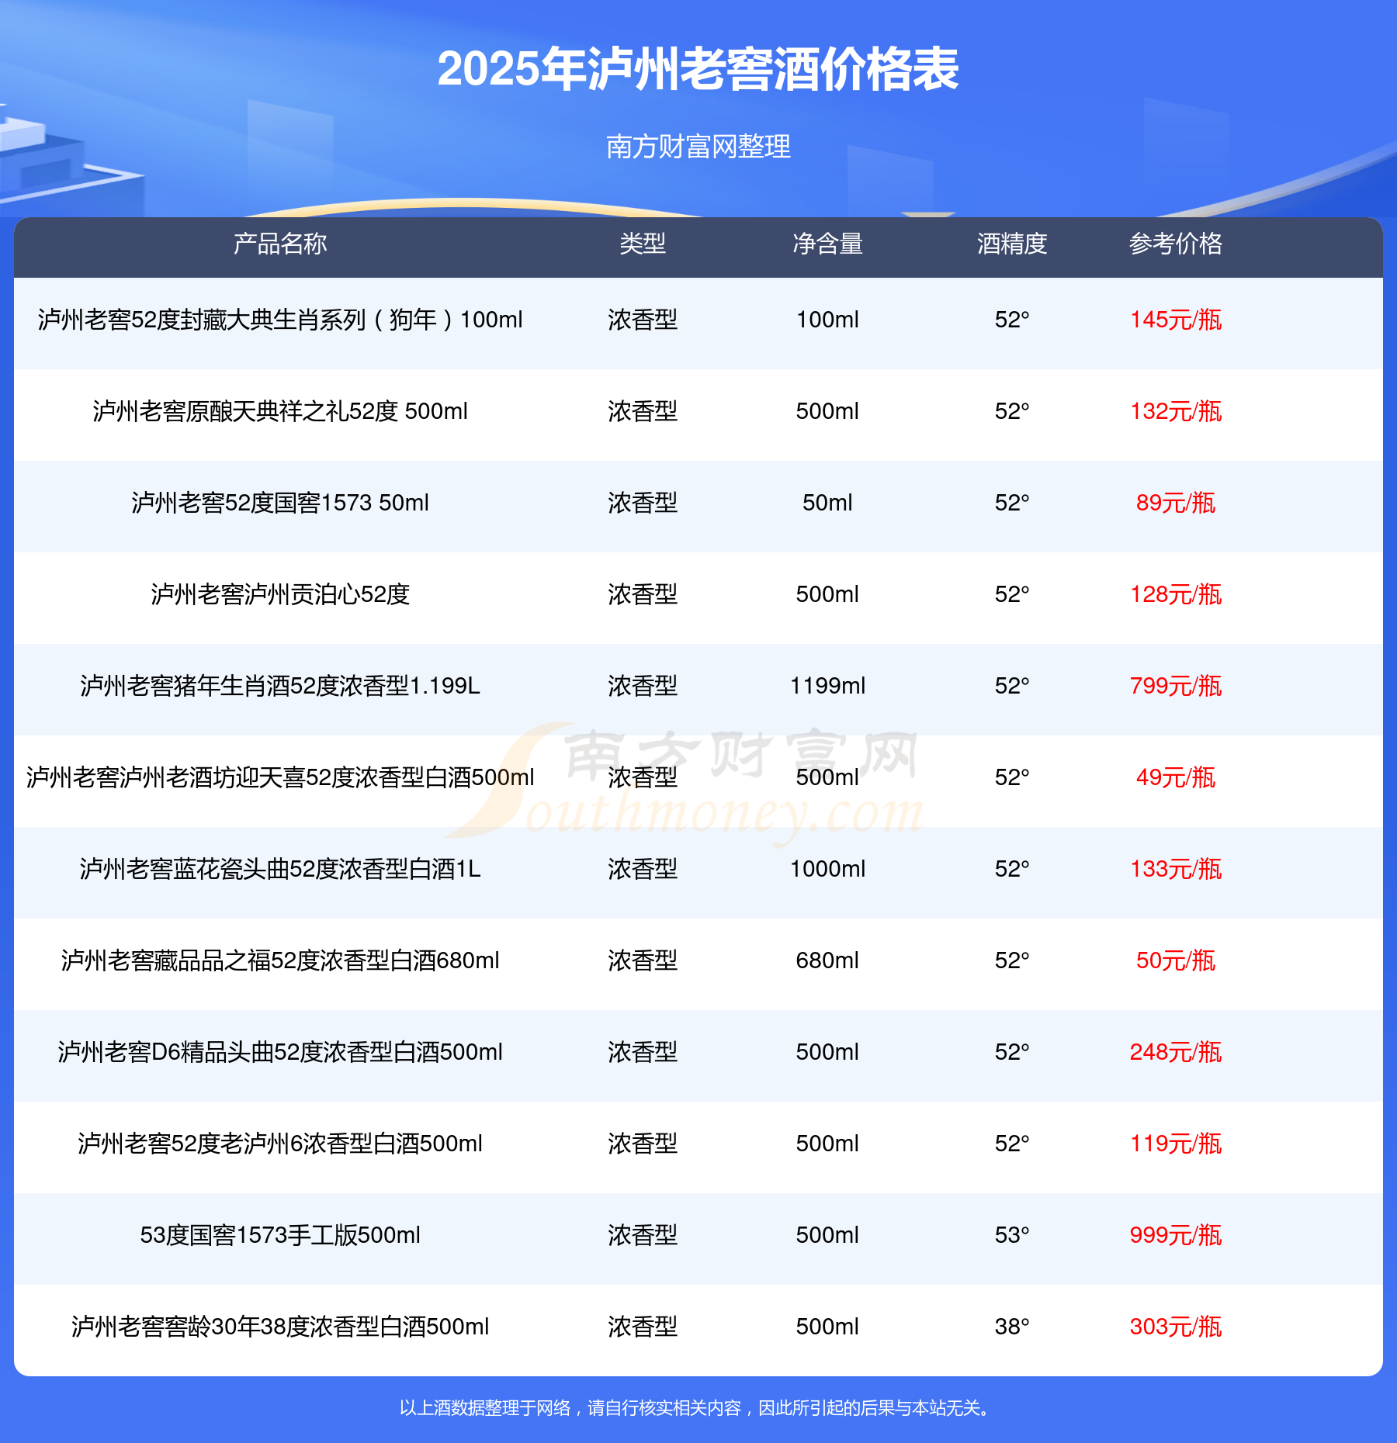Click the 119元/瓶 price
This screenshot has height=1443, width=1397.
click(1176, 1144)
